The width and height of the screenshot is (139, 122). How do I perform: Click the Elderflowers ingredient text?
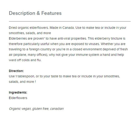click(x=18, y=98)
